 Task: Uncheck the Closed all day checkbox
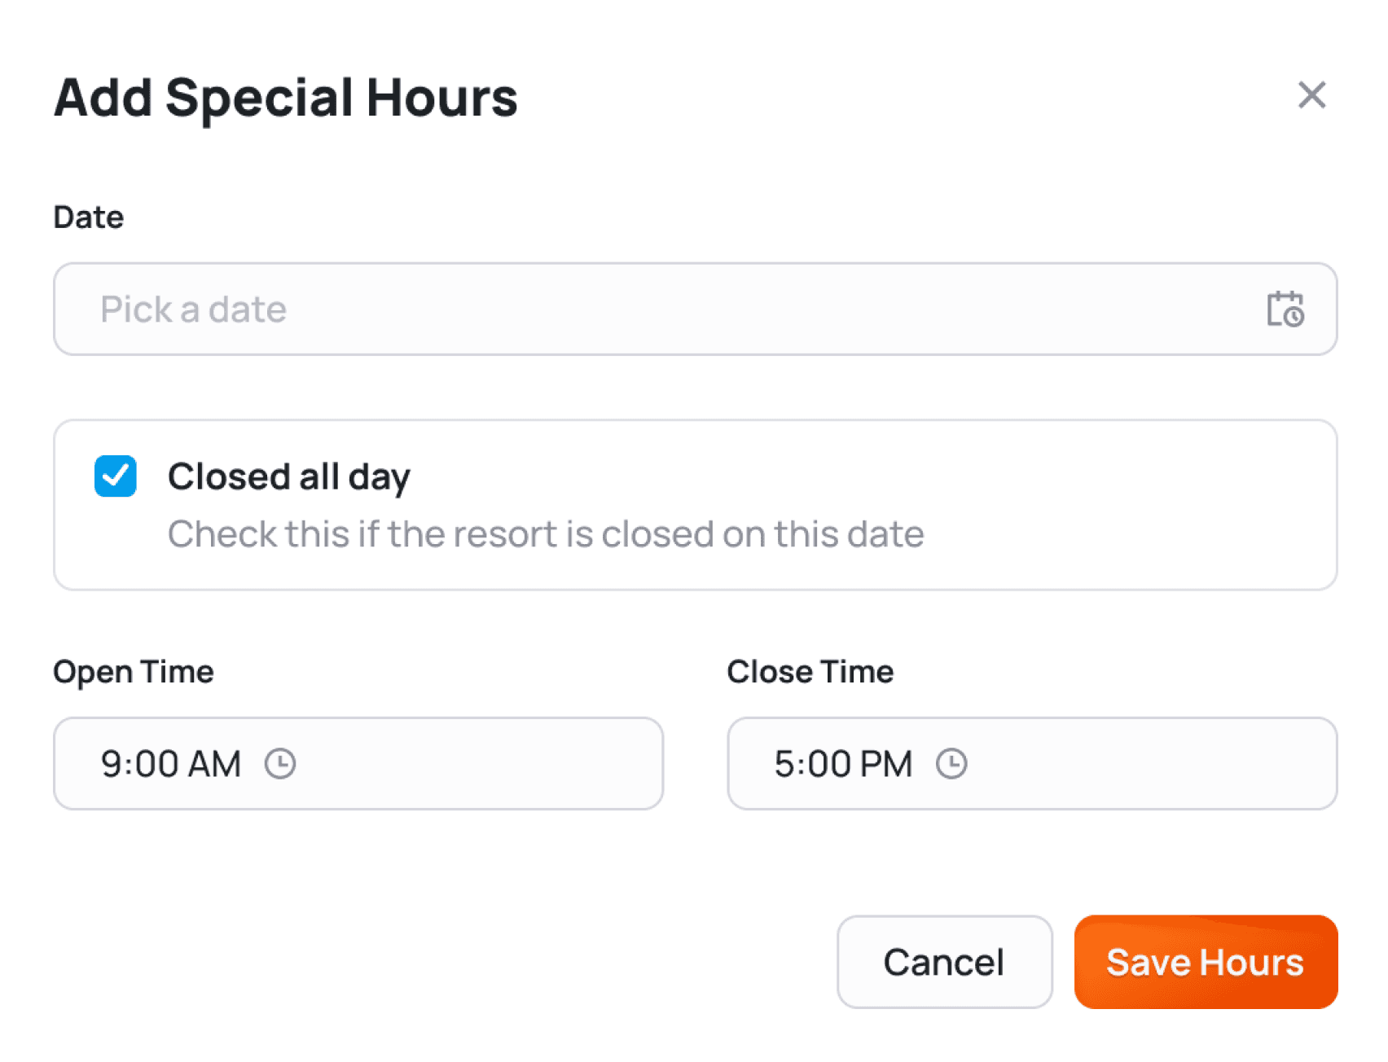pyautogui.click(x=115, y=476)
